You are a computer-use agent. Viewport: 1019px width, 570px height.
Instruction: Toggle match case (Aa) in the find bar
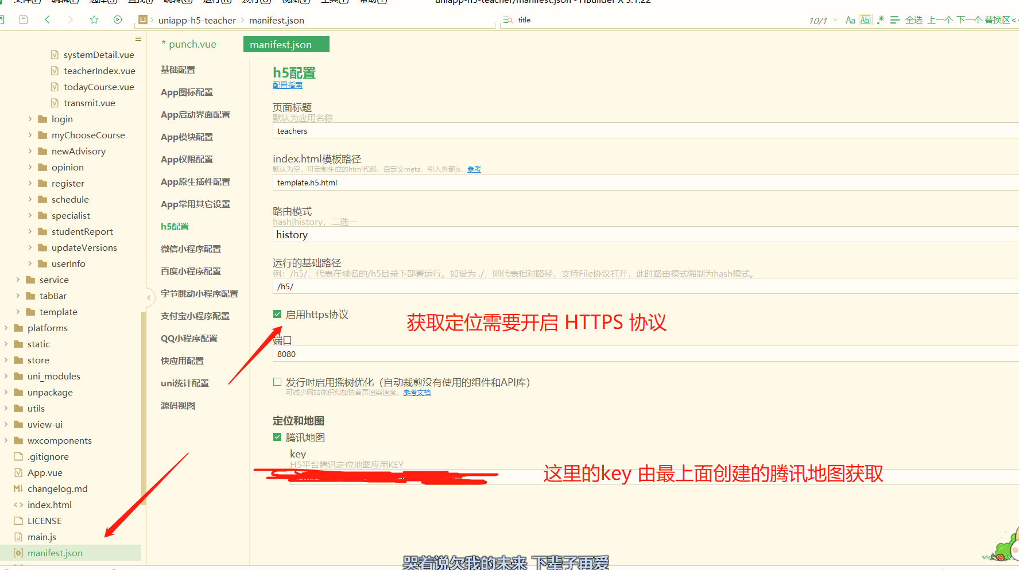pos(850,20)
